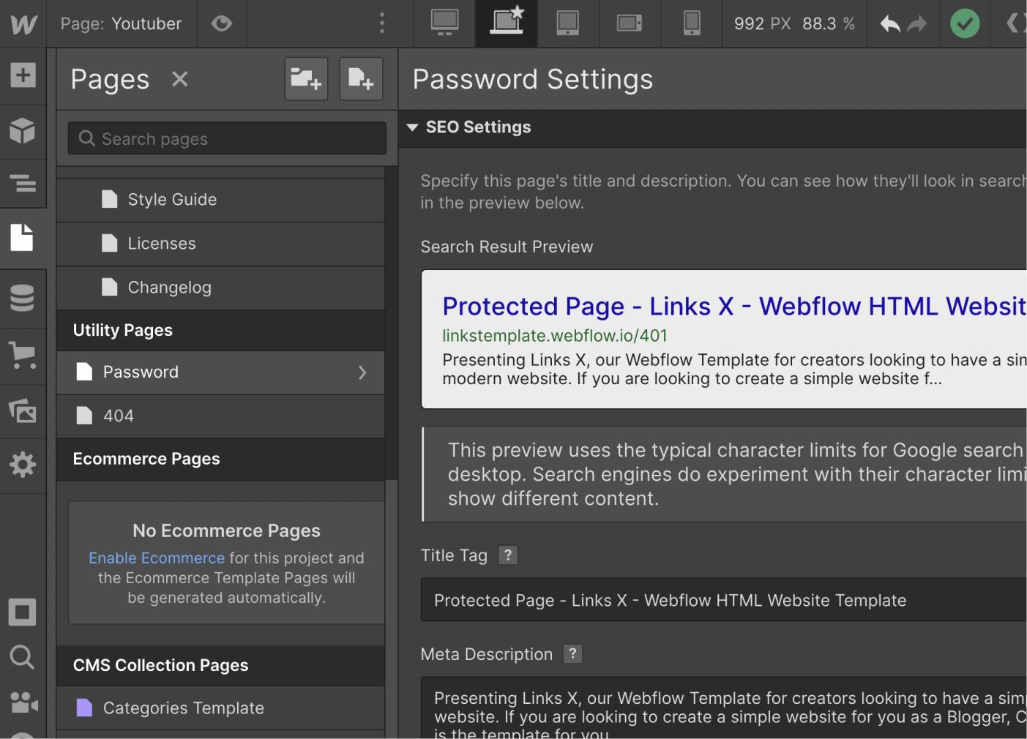Edit the Meta Description text area

[723, 708]
